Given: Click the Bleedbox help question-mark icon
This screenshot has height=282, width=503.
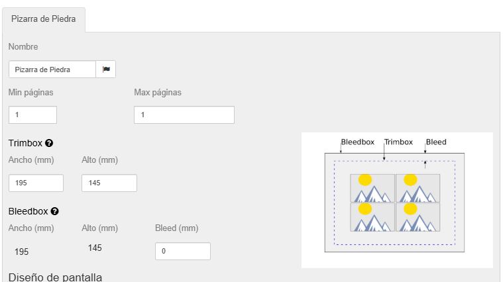Looking at the screenshot, I should [54, 211].
